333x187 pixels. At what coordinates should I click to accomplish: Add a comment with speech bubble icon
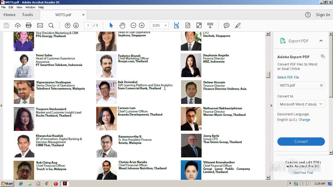[227, 25]
